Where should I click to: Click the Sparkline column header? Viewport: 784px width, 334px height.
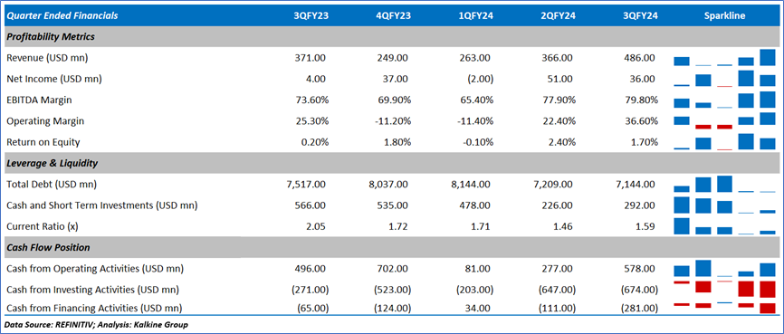pos(724,16)
